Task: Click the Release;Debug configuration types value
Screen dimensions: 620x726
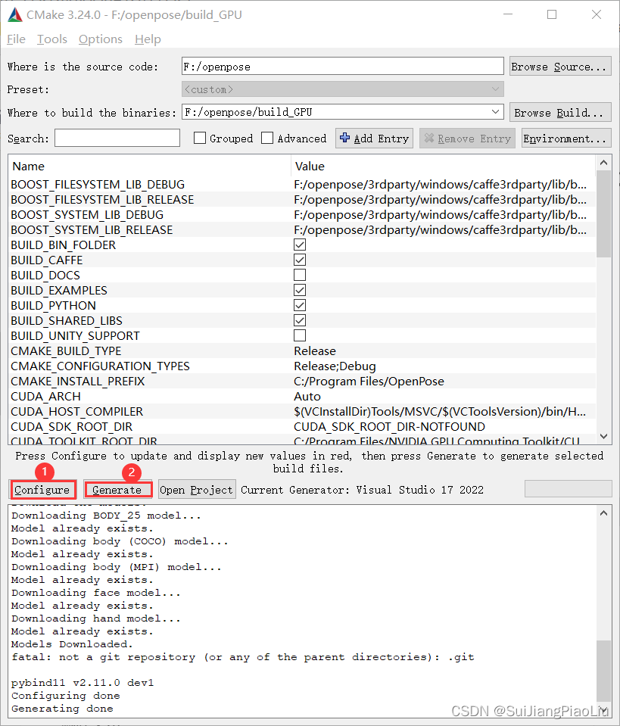Action: [335, 366]
